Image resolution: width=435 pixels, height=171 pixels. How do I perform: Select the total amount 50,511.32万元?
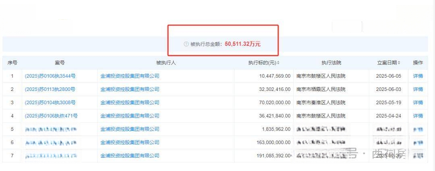pos(243,44)
